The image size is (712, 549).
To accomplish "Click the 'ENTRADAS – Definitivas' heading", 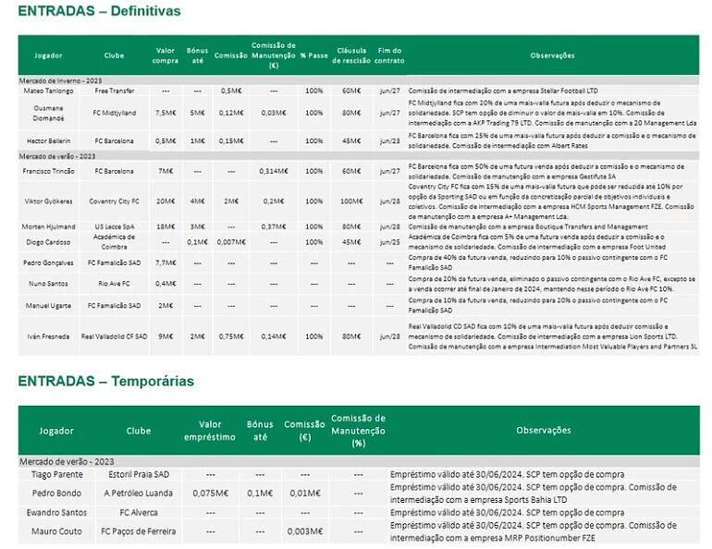I will point(99,10).
